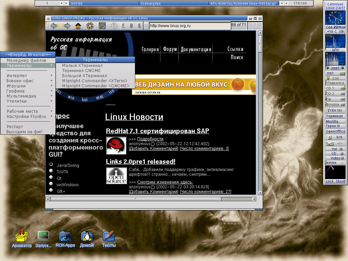Open the home page icon in Dillo
The width and height of the screenshot is (348, 261).
(78, 26)
